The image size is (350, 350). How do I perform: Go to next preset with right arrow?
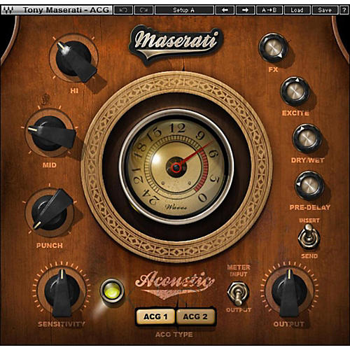[245, 10]
